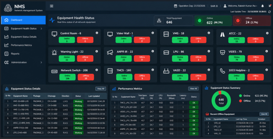Click the Total Equipment network icon
This screenshot has height=139, width=273.
coord(159,20)
